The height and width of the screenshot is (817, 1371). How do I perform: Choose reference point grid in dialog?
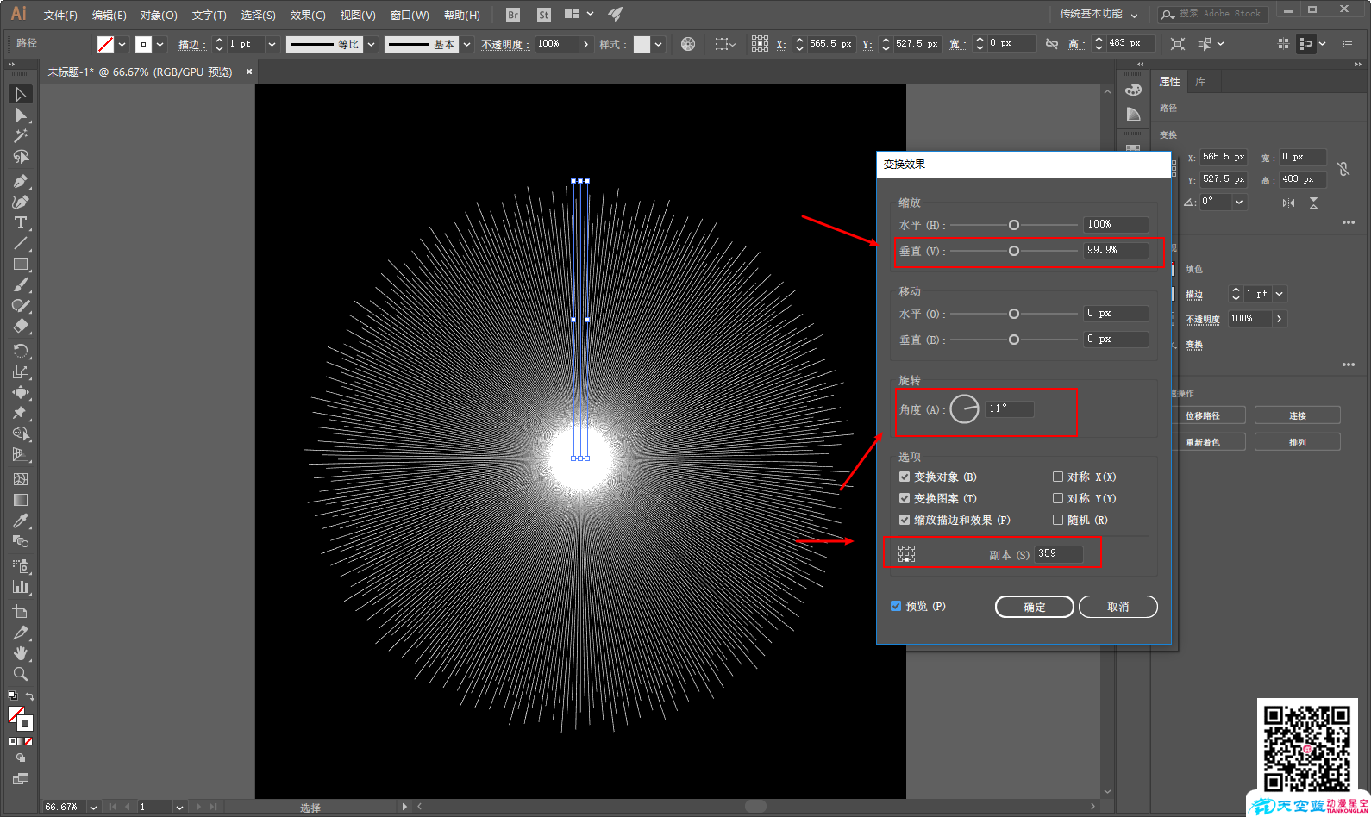click(906, 553)
